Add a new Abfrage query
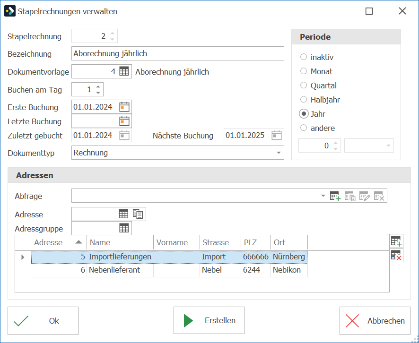The width and height of the screenshot is (419, 343). pyautogui.click(x=335, y=196)
